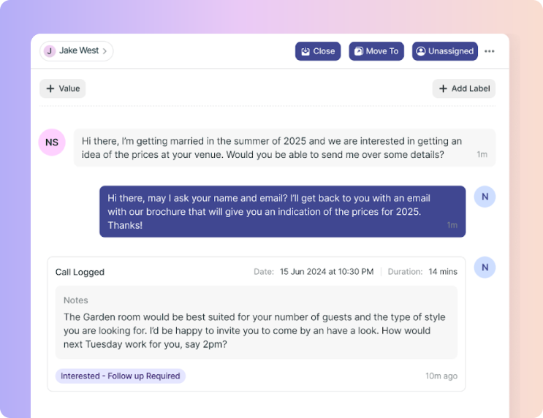Expand the Jake West contact chevron
Image resolution: width=543 pixels, height=418 pixels.
105,51
